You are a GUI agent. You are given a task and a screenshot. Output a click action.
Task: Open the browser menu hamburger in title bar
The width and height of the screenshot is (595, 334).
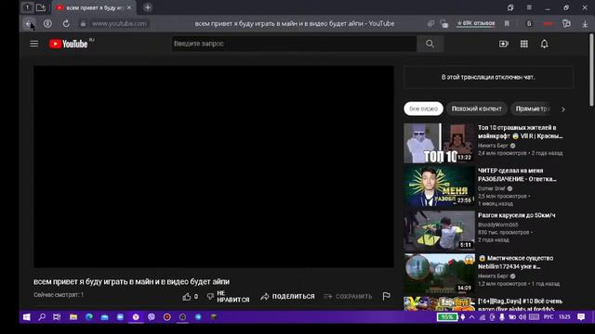point(529,7)
